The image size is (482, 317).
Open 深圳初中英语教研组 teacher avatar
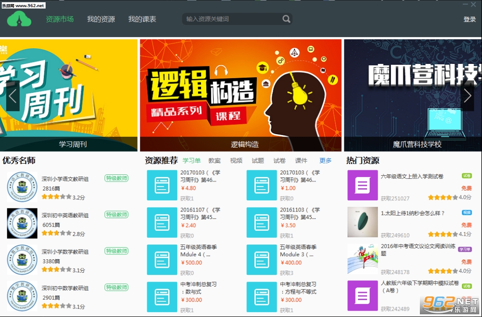point(22,223)
